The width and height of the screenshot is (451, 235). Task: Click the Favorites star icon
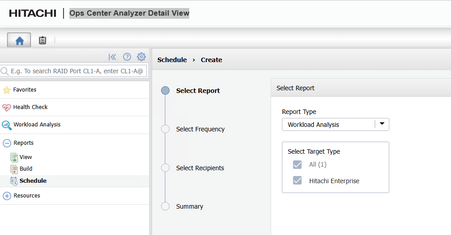[x=7, y=90]
